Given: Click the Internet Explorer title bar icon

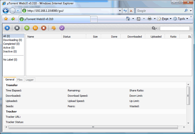Looking at the screenshot, I should click(x=4, y=3).
